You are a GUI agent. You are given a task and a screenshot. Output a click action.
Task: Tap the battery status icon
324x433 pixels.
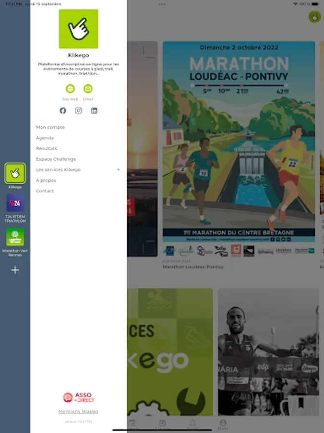315,4
